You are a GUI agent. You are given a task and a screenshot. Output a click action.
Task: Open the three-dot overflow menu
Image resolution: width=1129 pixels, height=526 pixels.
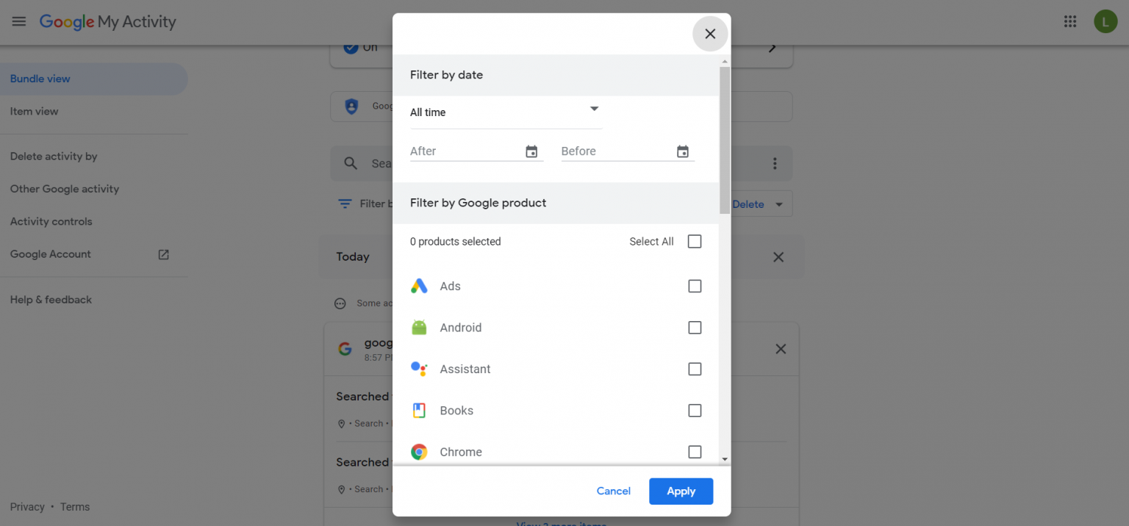click(x=775, y=163)
